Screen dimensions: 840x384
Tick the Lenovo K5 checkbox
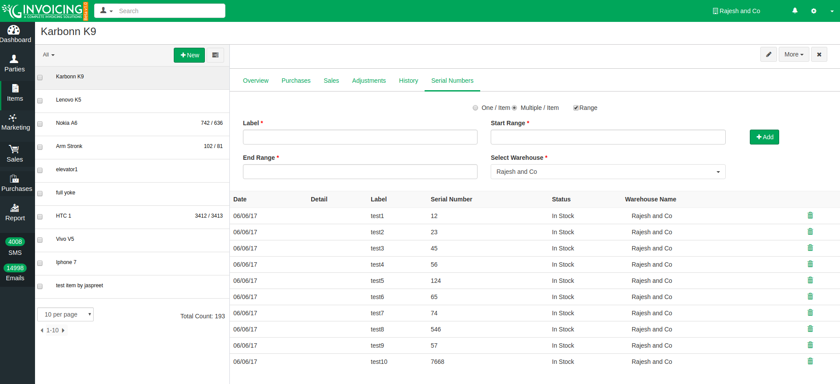pos(40,101)
